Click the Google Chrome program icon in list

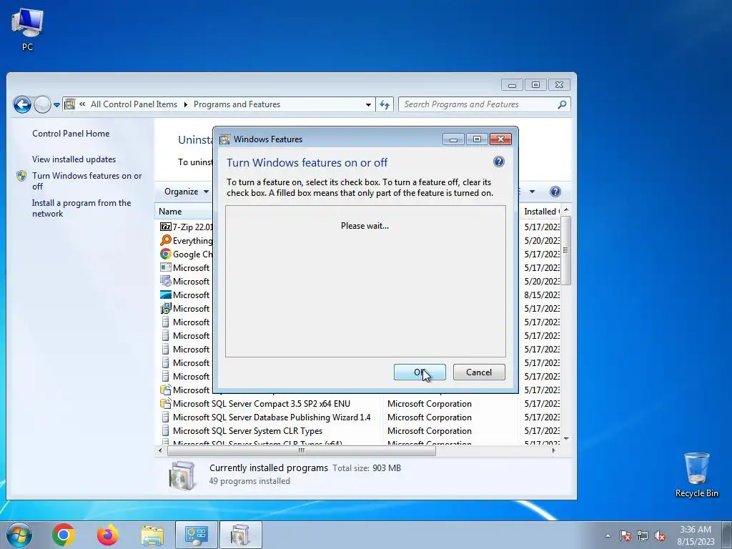[165, 254]
